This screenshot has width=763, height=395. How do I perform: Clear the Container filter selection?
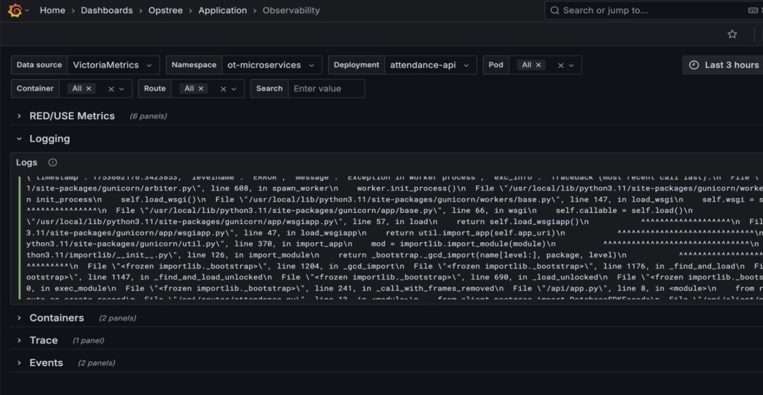tap(111, 89)
